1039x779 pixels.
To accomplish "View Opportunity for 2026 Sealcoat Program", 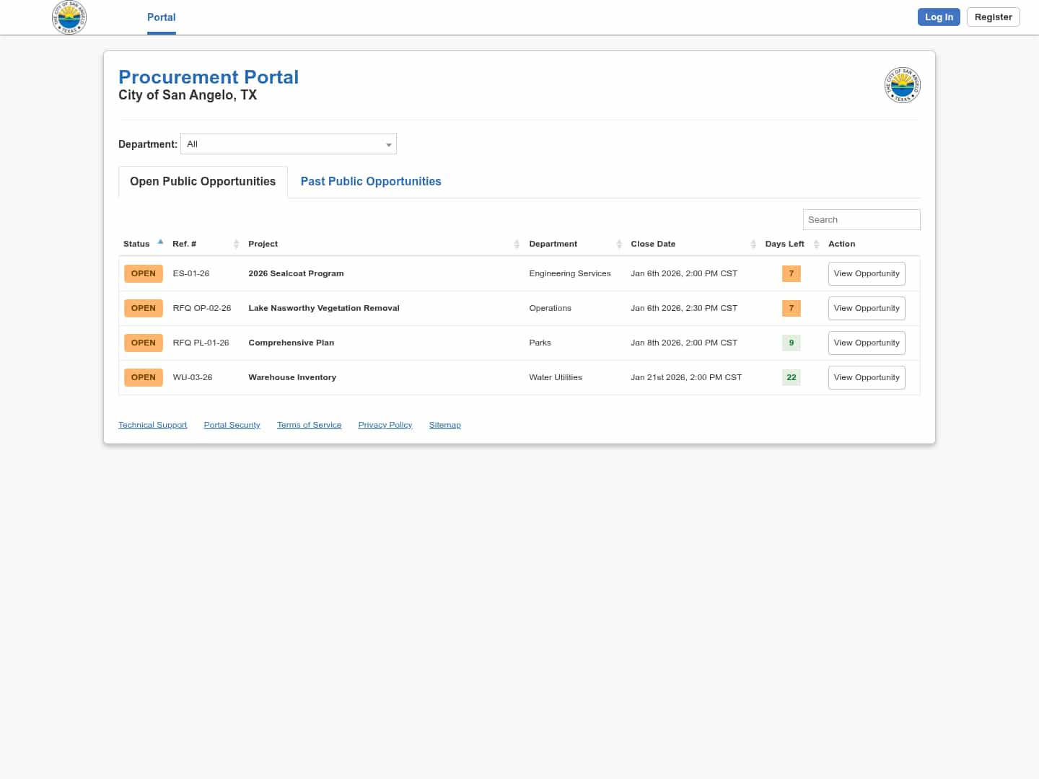I will (866, 274).
